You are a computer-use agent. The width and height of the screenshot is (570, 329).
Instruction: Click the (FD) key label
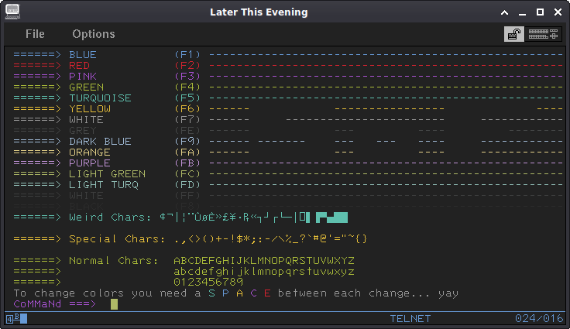pyautogui.click(x=187, y=185)
